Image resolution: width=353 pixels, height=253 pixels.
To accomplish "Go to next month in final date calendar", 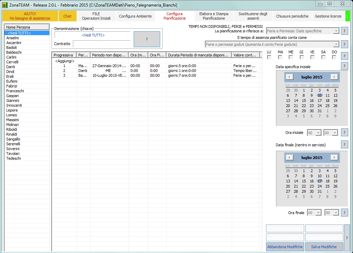I will 334,157.
